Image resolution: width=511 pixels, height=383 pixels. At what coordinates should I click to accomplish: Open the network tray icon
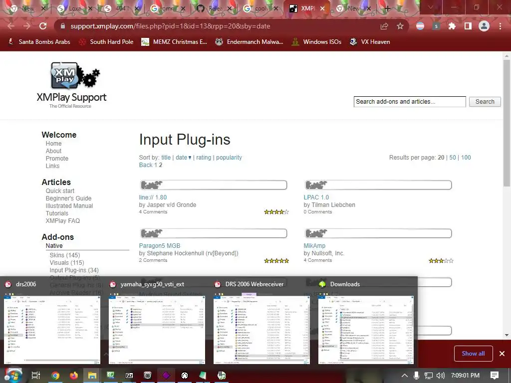click(429, 376)
